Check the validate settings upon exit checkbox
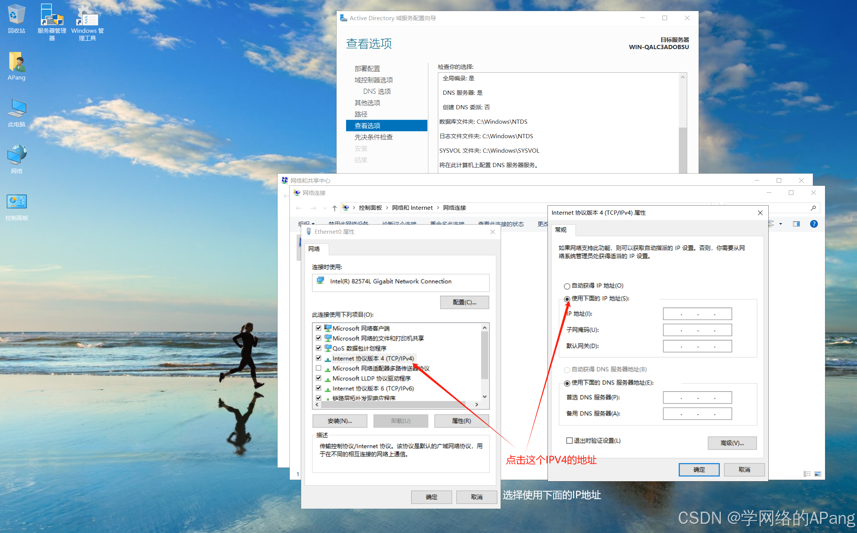 coord(570,440)
